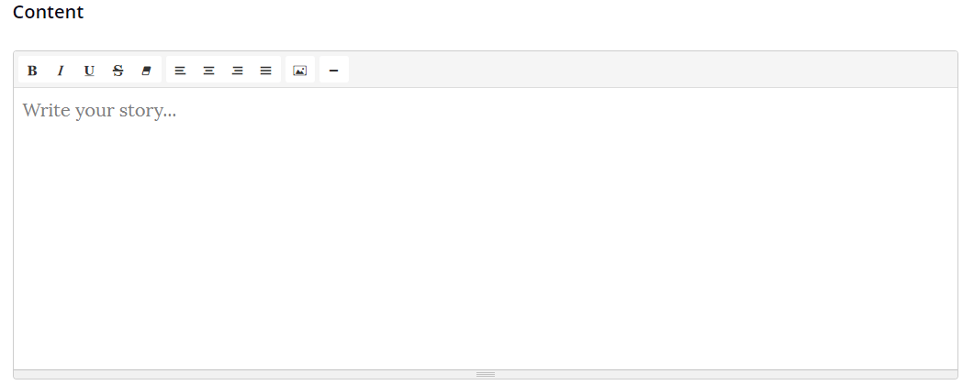974x385 pixels.
Task: Enable strikethrough using the S icon
Action: 118,71
